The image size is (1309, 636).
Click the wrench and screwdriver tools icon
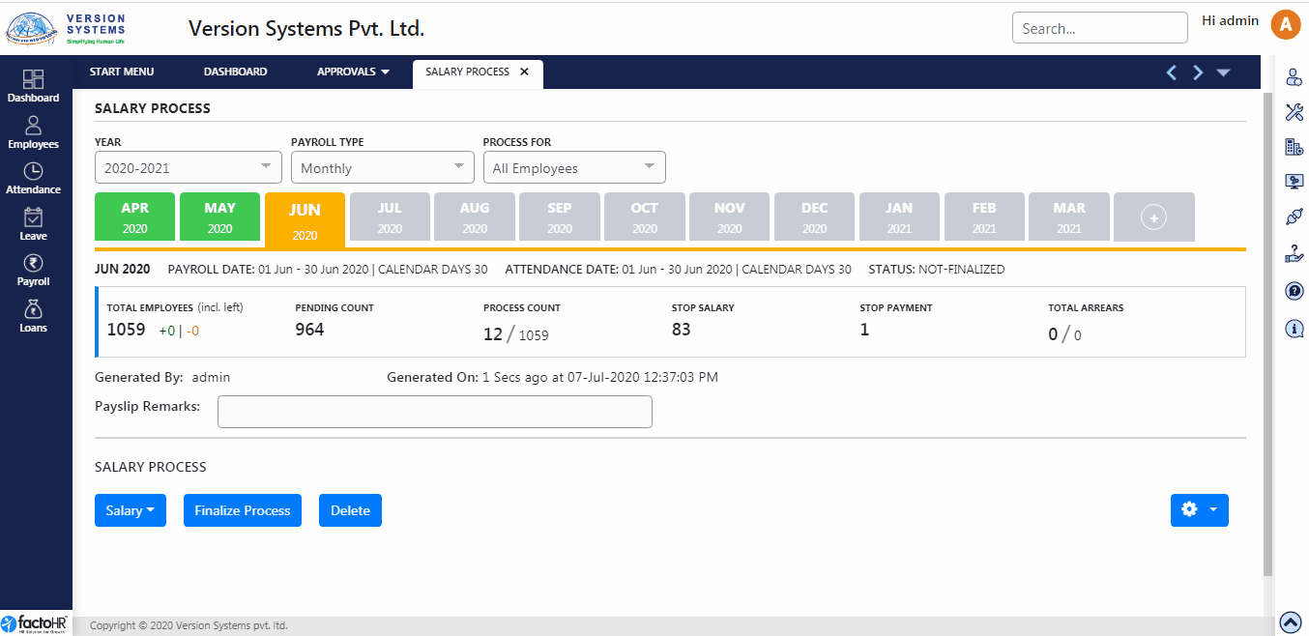(1294, 112)
